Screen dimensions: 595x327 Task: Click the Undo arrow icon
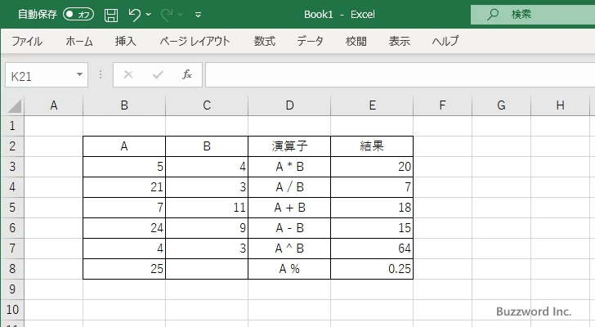click(x=134, y=15)
